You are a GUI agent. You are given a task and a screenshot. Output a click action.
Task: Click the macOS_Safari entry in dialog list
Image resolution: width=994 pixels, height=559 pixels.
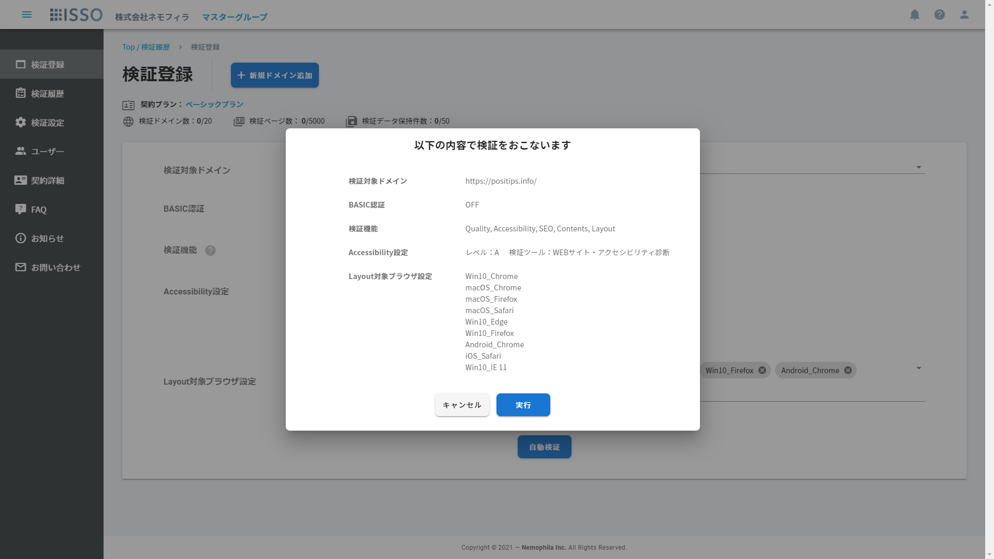489,310
